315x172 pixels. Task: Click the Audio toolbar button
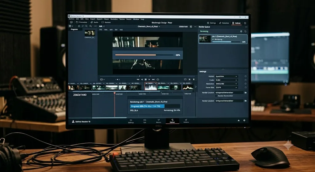pyautogui.click(x=94, y=22)
